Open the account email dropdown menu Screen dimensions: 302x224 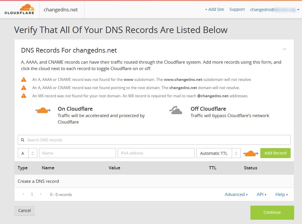point(275,9)
